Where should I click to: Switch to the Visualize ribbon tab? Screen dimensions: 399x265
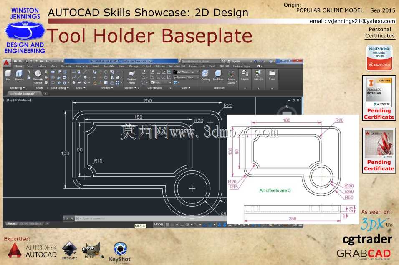point(66,66)
